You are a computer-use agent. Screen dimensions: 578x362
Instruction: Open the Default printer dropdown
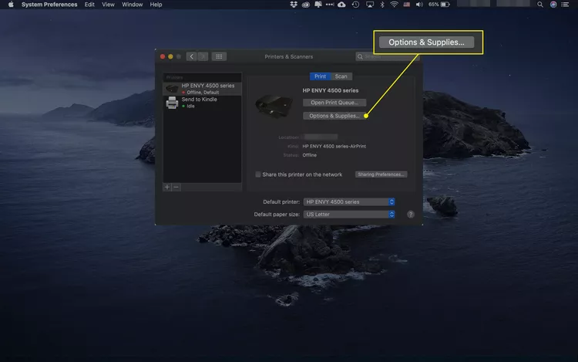pyautogui.click(x=349, y=201)
